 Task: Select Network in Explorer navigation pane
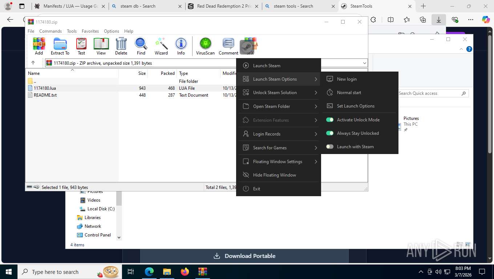[x=89, y=226]
